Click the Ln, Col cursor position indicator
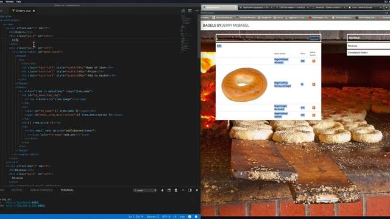Viewport: 390px width, 219px height. [136, 217]
